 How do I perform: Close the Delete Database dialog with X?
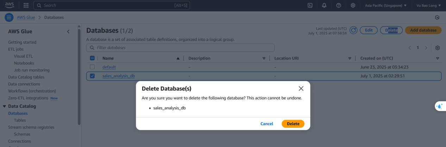(x=301, y=88)
